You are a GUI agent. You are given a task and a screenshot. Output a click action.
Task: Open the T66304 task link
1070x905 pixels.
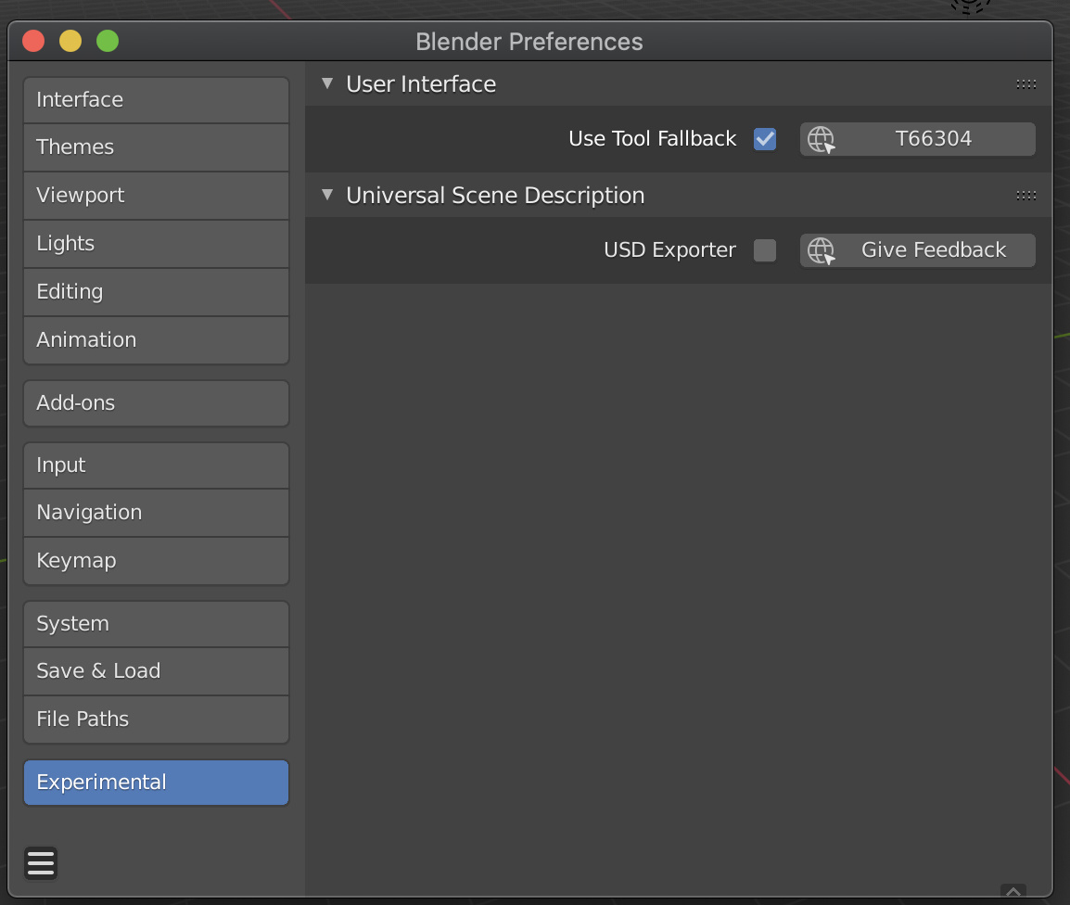click(x=936, y=138)
